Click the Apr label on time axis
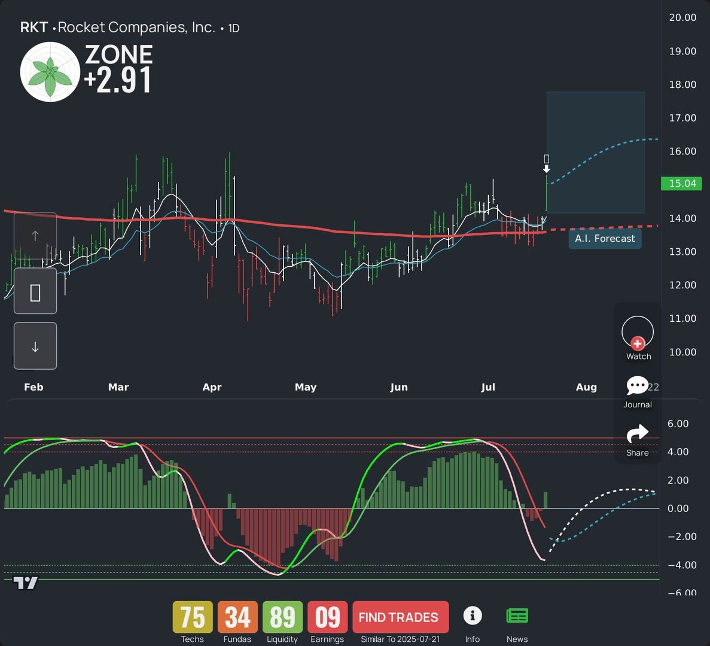Viewport: 710px width, 646px height. pos(212,387)
